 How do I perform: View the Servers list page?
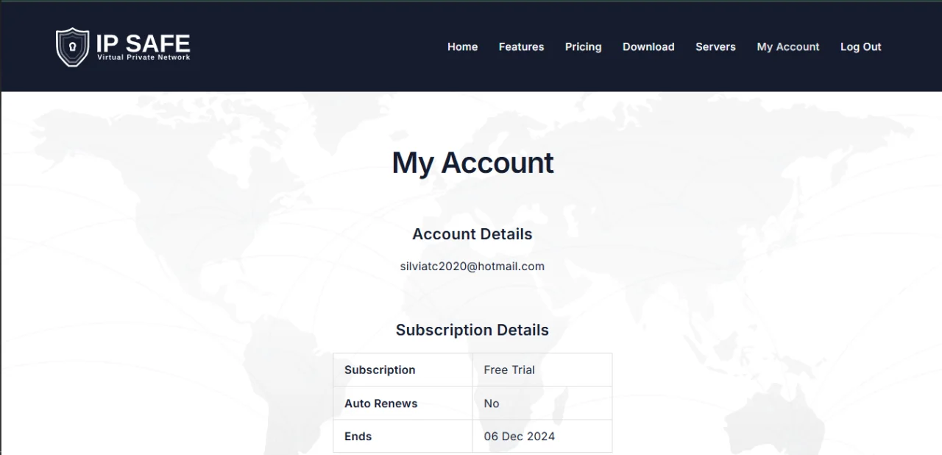(715, 46)
